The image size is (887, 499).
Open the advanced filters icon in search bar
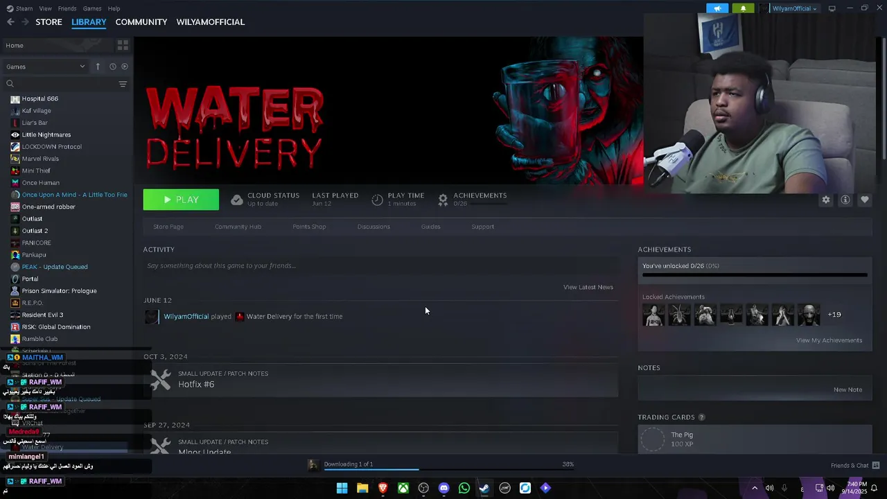[123, 84]
